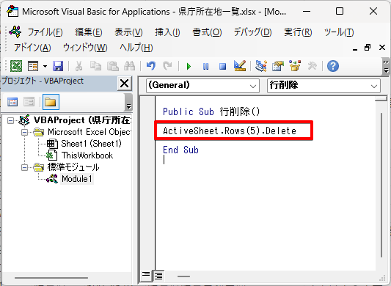The width and height of the screenshot is (391, 286).
Task: Click the code window horizontal scrollbar
Action: (184, 276)
